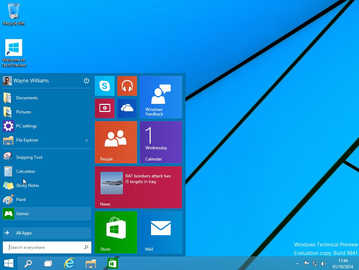This screenshot has width=359, height=270.
Task: Open PC settings from the Start menu
Action: pos(26,126)
